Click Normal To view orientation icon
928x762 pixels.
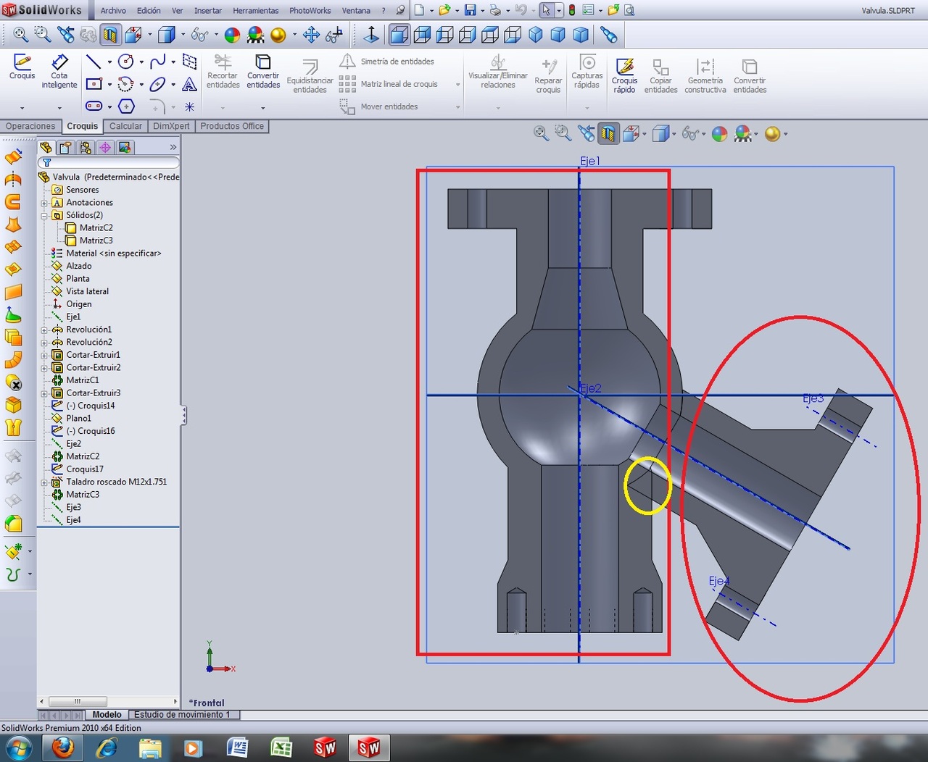click(x=371, y=34)
